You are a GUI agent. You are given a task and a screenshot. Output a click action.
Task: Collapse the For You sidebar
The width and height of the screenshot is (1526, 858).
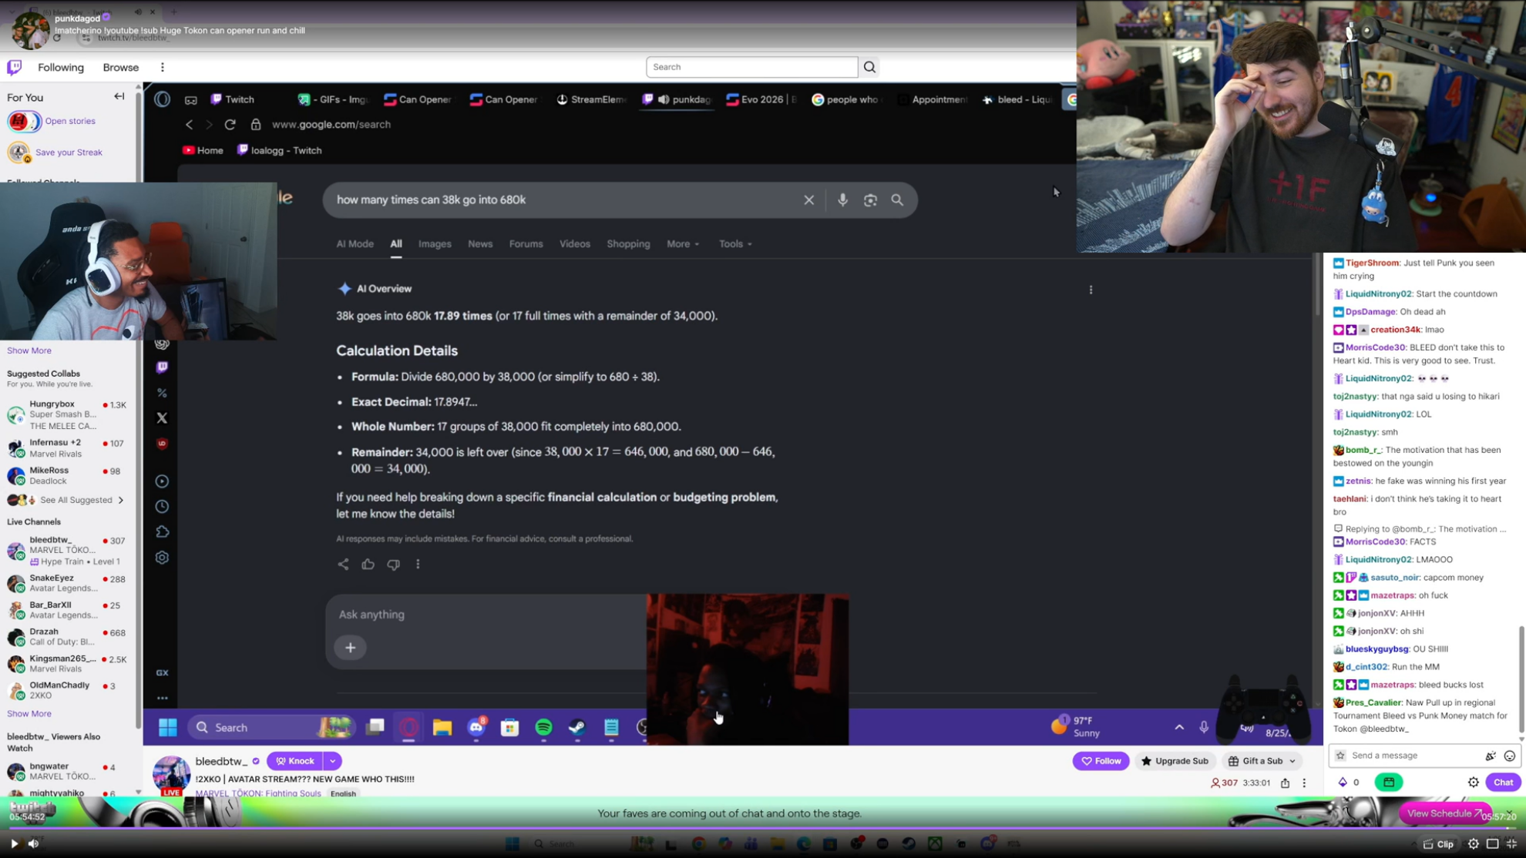[119, 97]
